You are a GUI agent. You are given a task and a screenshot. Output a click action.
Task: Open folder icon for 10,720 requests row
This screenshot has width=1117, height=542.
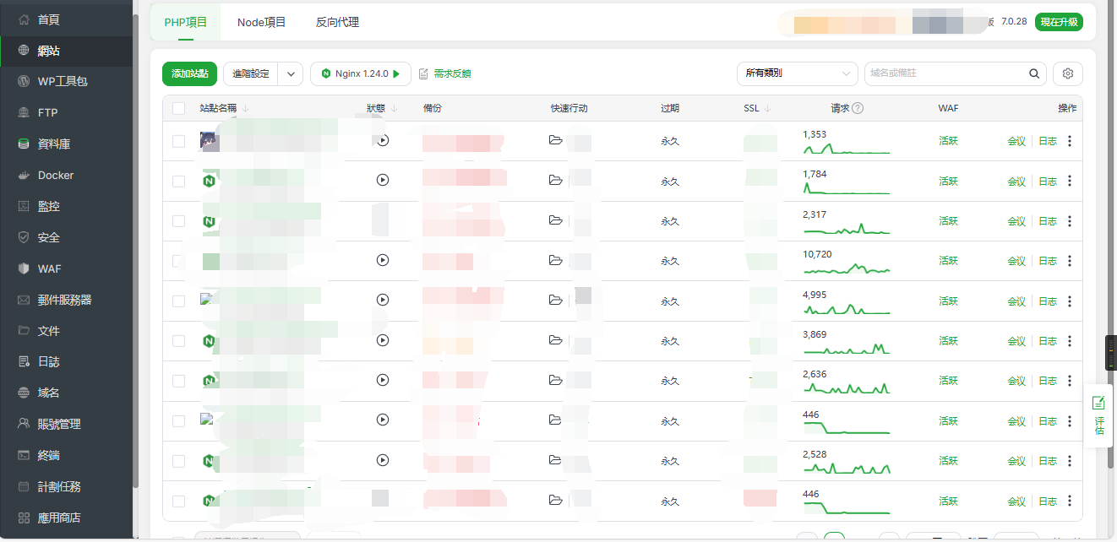point(555,261)
